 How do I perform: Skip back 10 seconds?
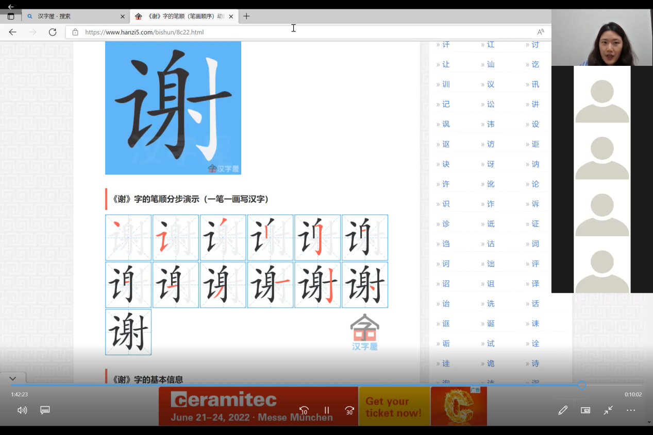pyautogui.click(x=304, y=410)
